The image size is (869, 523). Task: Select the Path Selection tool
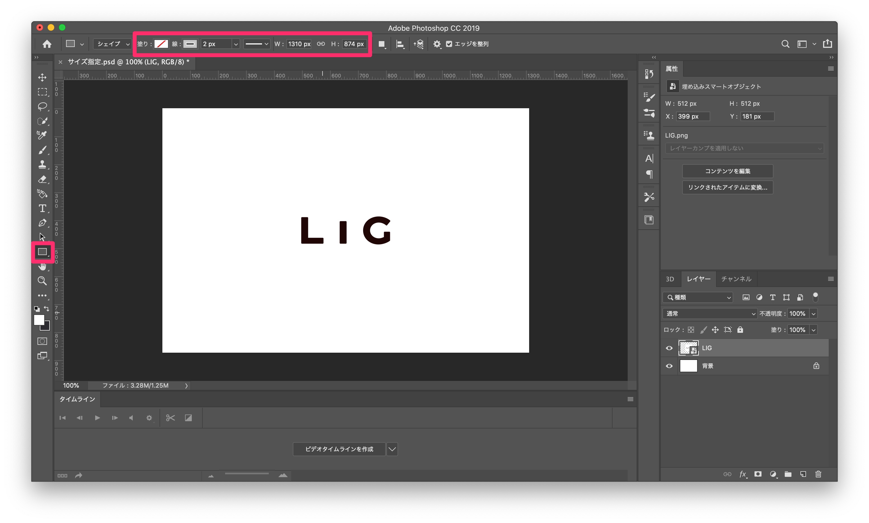coord(42,237)
